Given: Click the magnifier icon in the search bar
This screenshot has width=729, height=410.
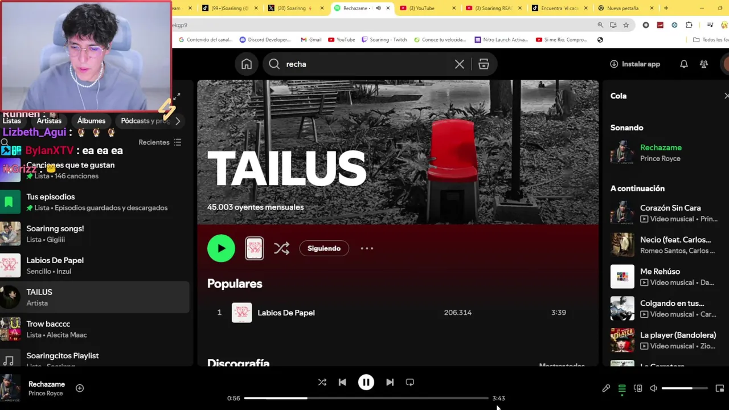Looking at the screenshot, I should pyautogui.click(x=275, y=64).
